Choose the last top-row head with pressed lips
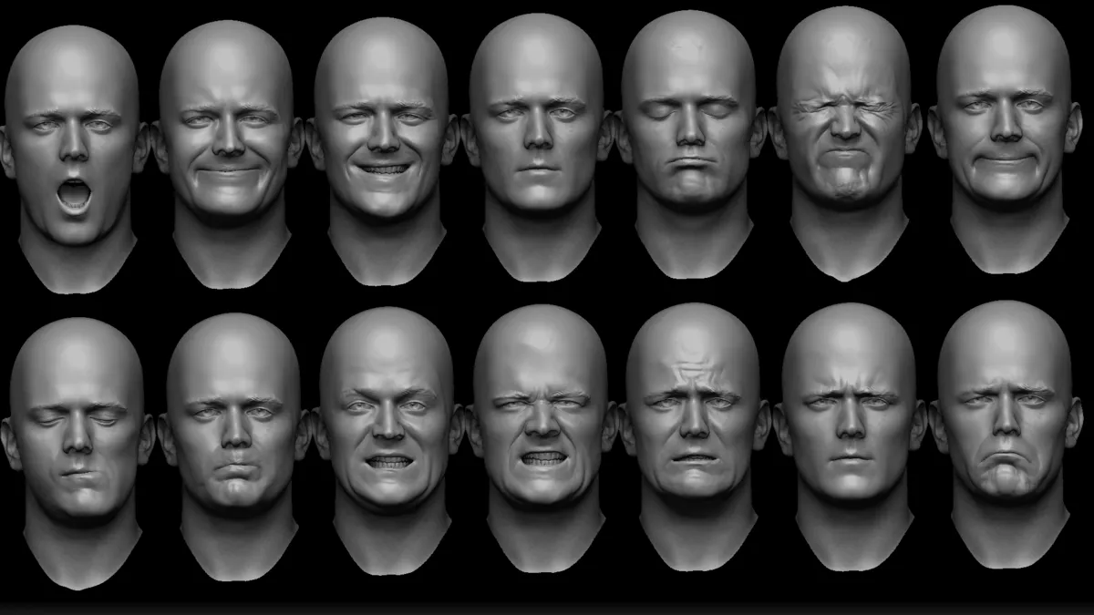The height and width of the screenshot is (615, 1094). 1003,138
